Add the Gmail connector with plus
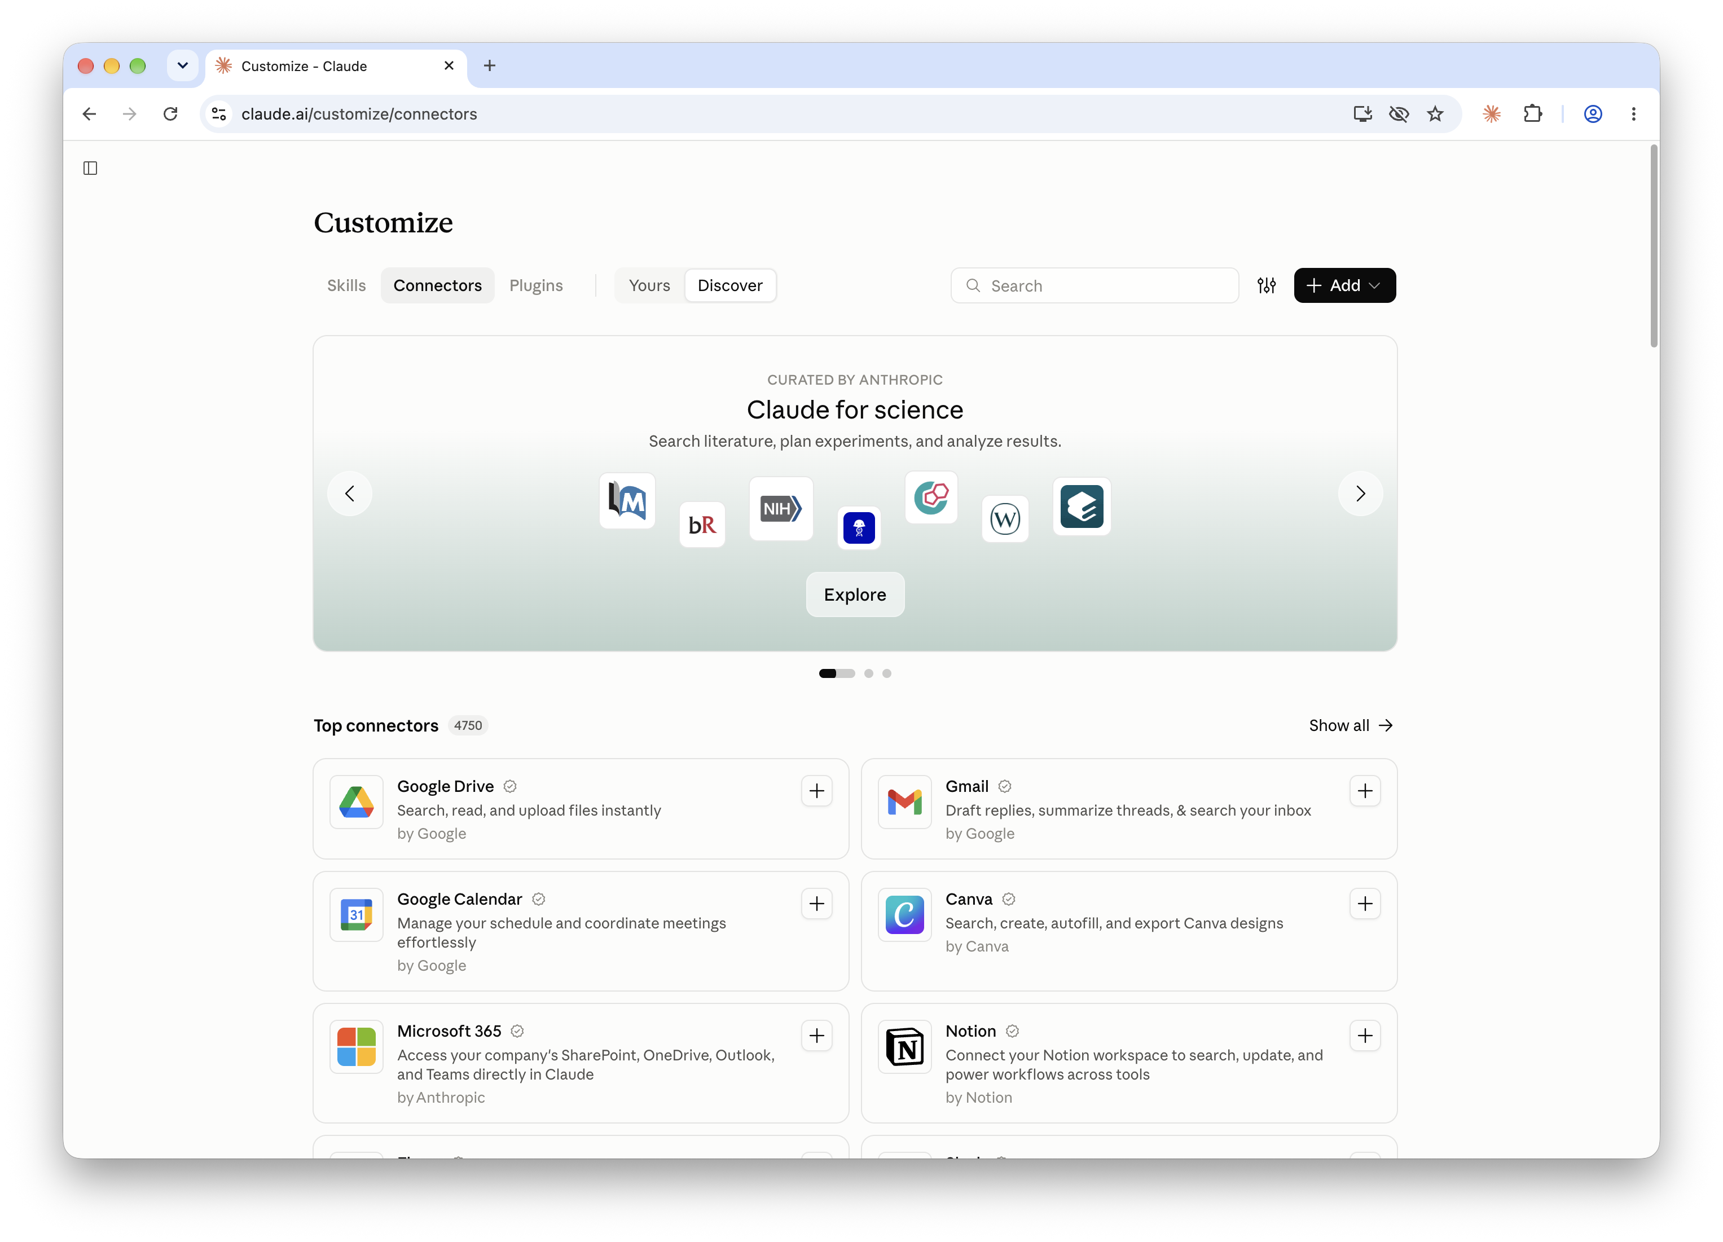 pos(1365,791)
